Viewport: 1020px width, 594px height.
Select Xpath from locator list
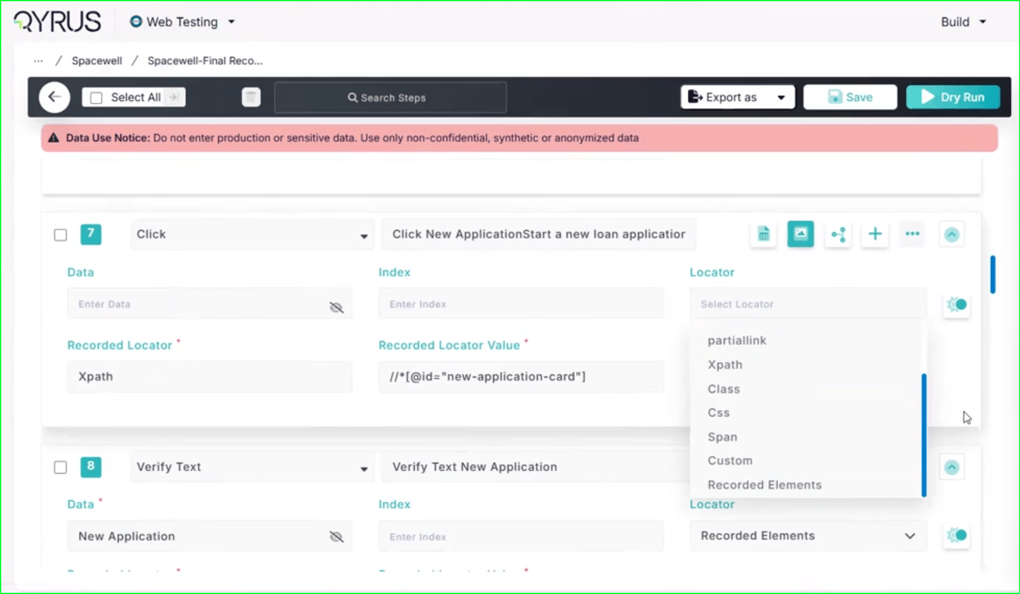click(725, 364)
